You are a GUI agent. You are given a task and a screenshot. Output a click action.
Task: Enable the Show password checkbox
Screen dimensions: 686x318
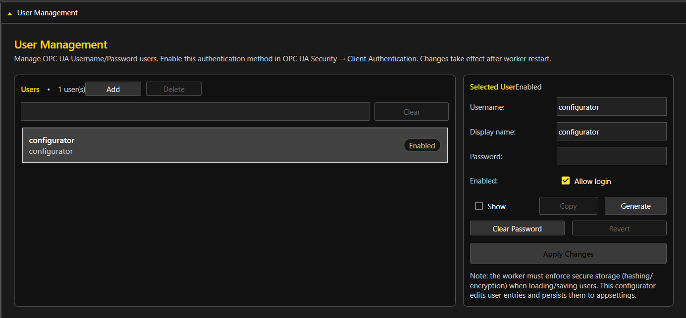pos(479,206)
